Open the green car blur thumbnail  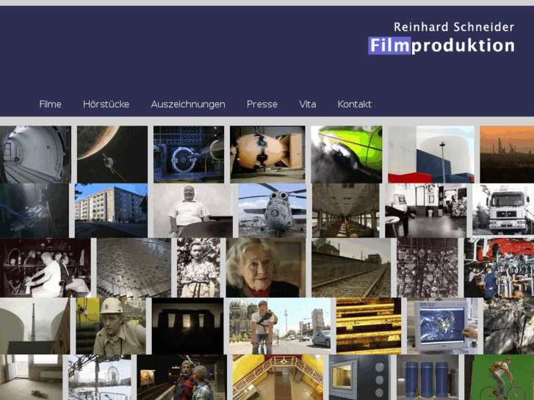pyautogui.click(x=347, y=155)
